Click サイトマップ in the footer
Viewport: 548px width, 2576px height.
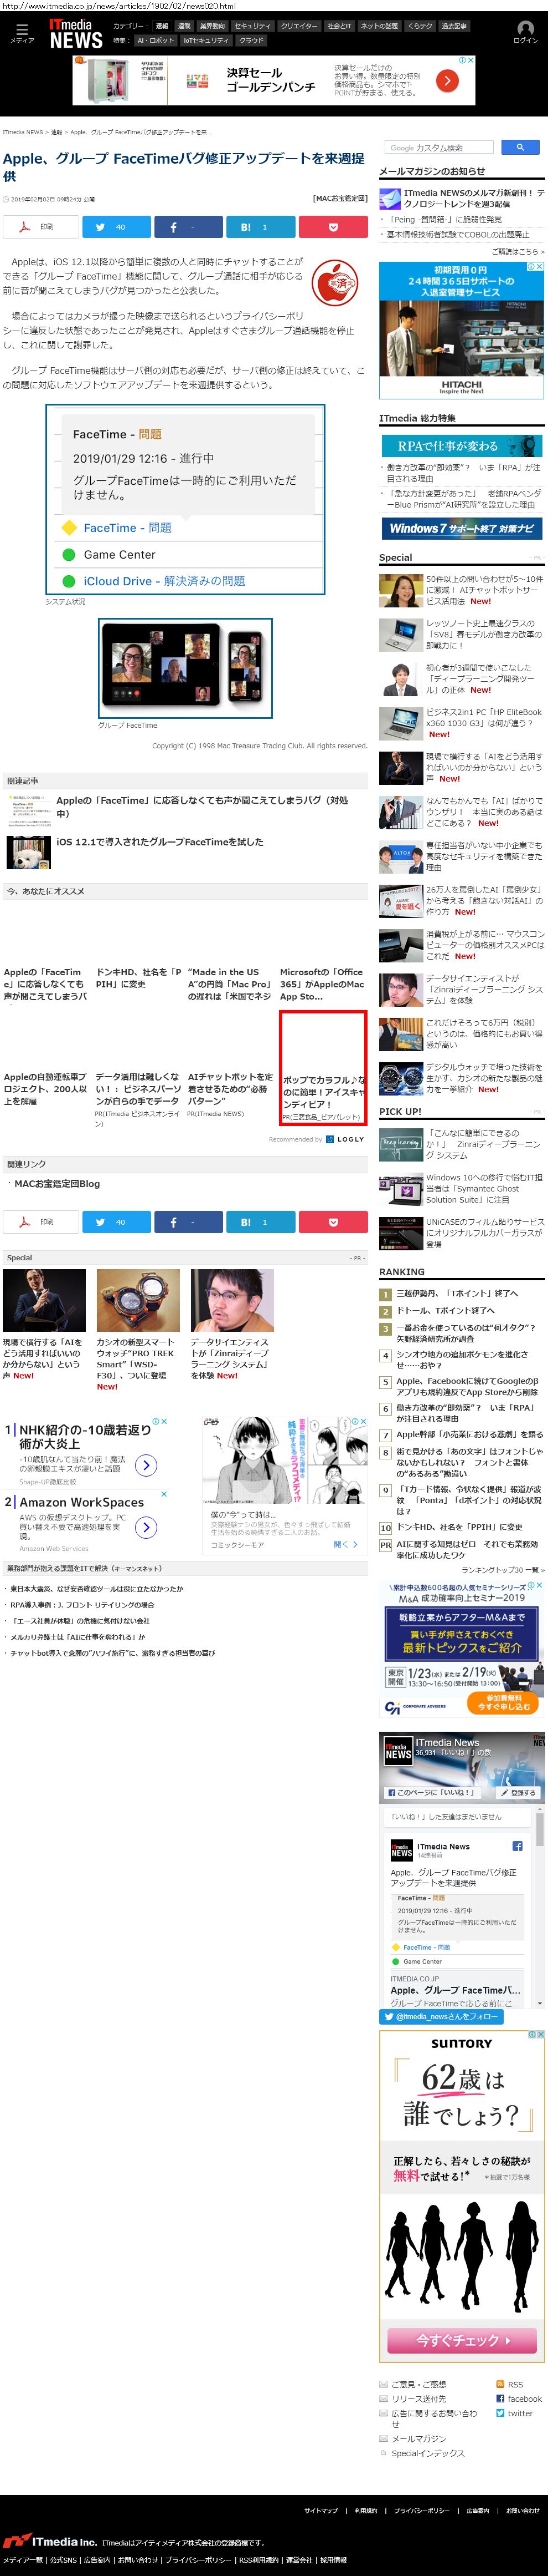tap(320, 2510)
